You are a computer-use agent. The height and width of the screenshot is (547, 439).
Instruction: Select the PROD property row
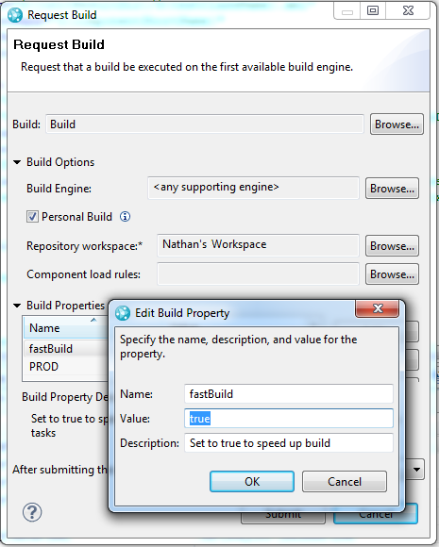click(66, 367)
